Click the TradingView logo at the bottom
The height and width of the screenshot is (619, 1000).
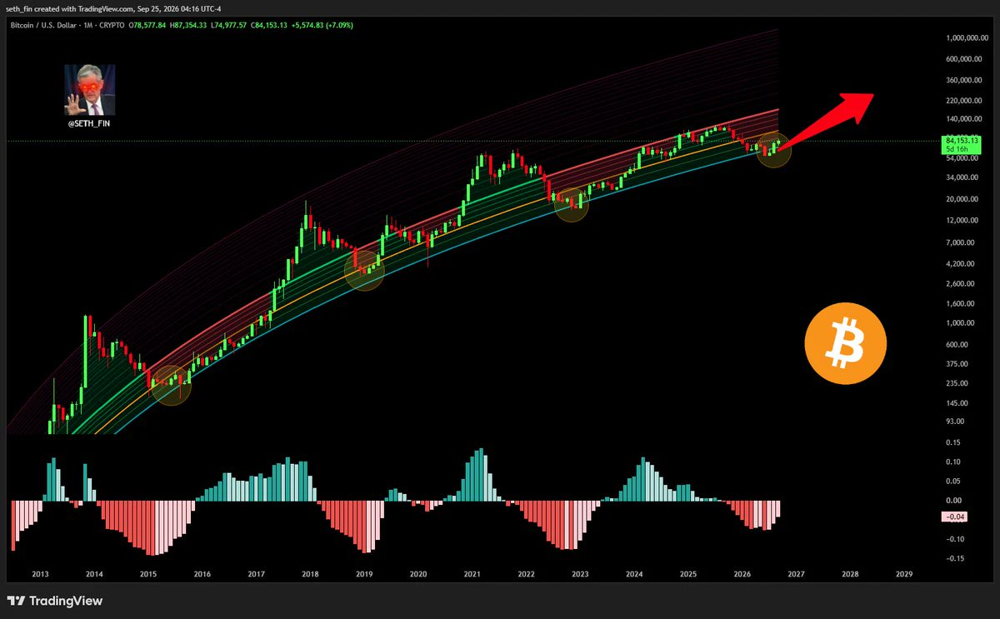54,601
